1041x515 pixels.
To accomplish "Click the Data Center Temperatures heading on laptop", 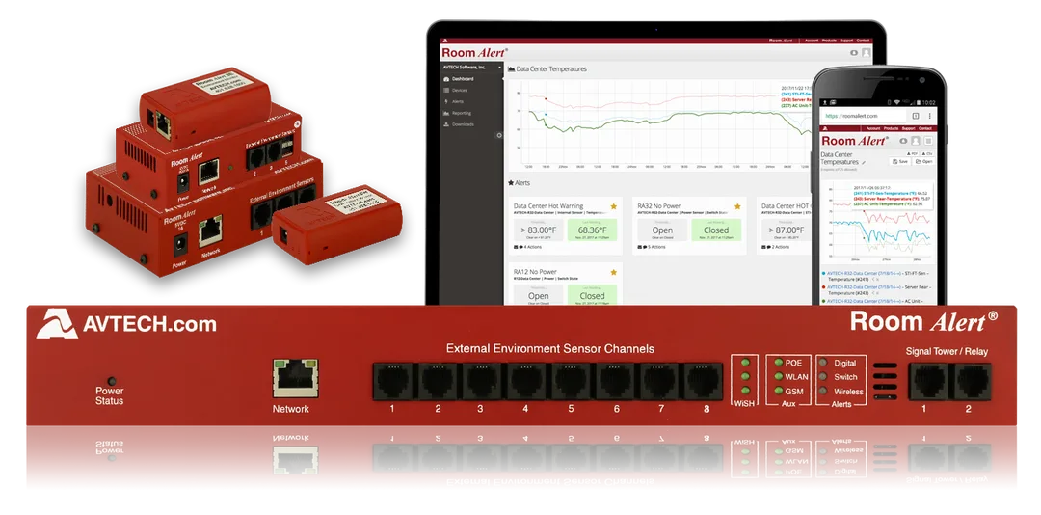I will (551, 68).
